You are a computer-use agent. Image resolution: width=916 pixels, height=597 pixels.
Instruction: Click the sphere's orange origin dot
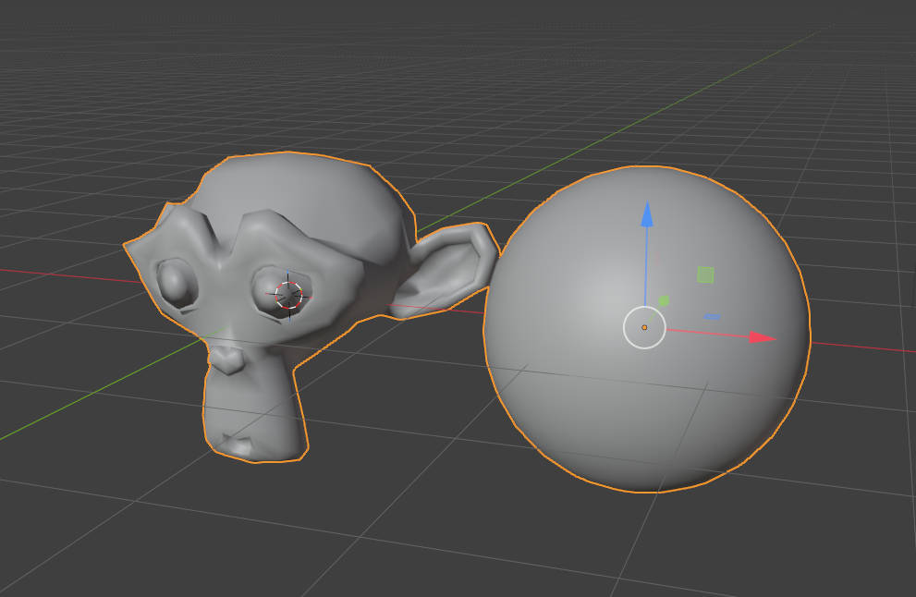coord(644,328)
